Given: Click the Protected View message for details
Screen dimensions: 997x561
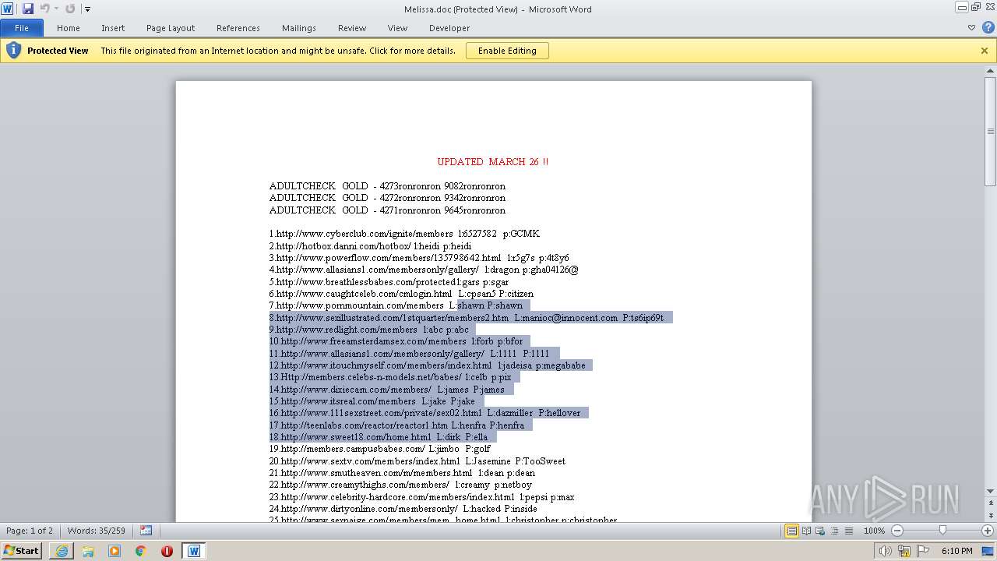Looking at the screenshot, I should click(x=278, y=51).
